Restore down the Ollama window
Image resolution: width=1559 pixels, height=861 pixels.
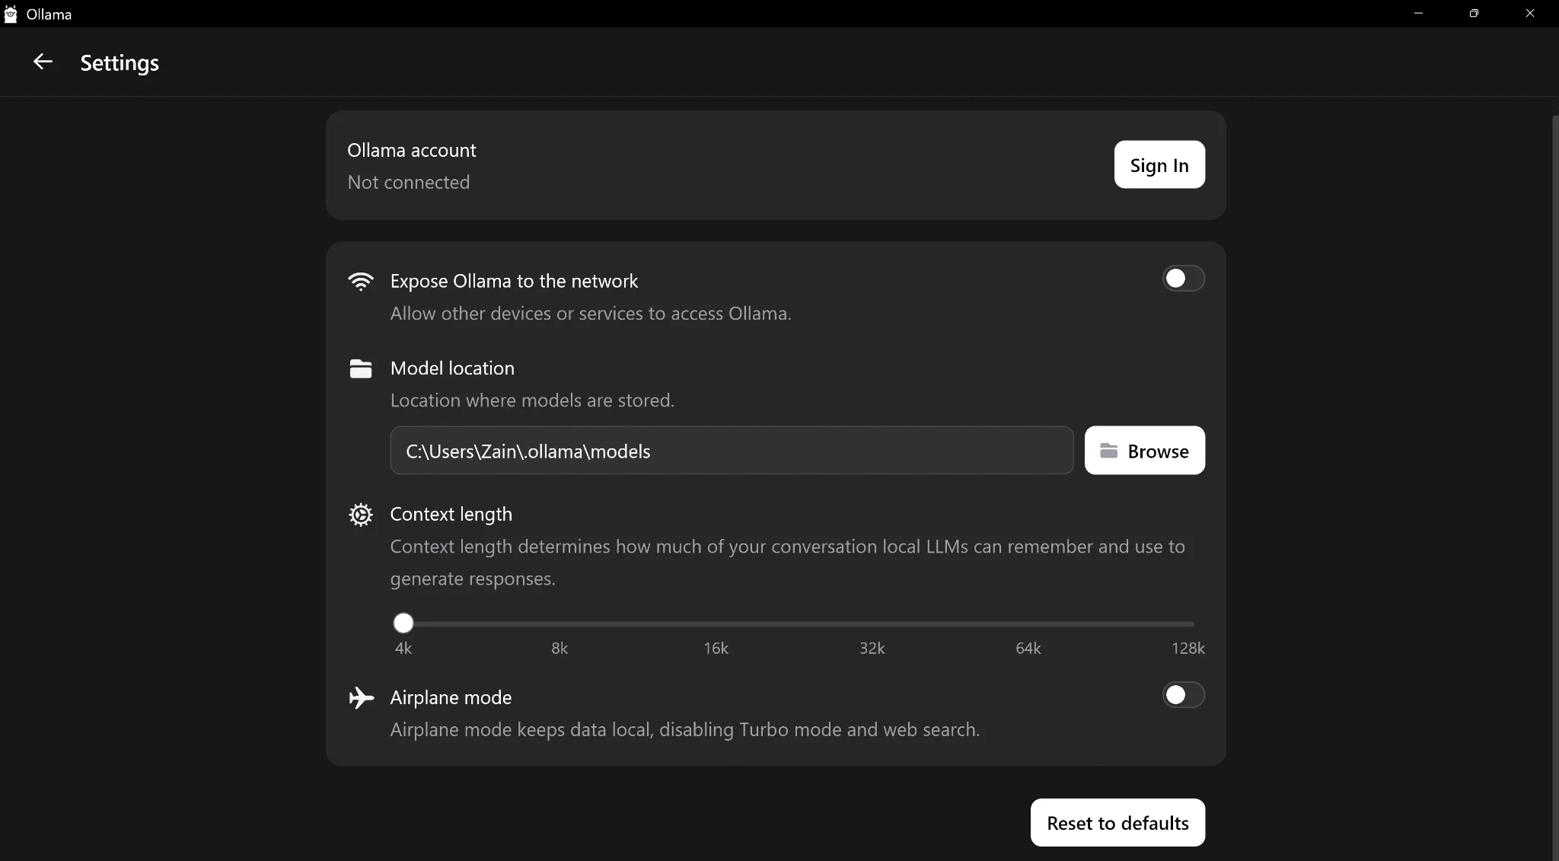point(1474,14)
